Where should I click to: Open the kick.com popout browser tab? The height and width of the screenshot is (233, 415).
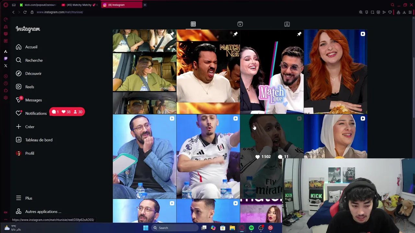point(38,5)
